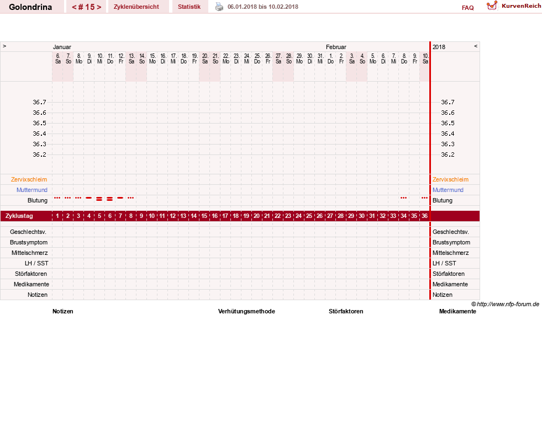This screenshot has width=542, height=432.
Task: Click the '<' expander next to 2018
Action: pyautogui.click(x=476, y=46)
